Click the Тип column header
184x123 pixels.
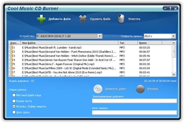click(x=128, y=43)
